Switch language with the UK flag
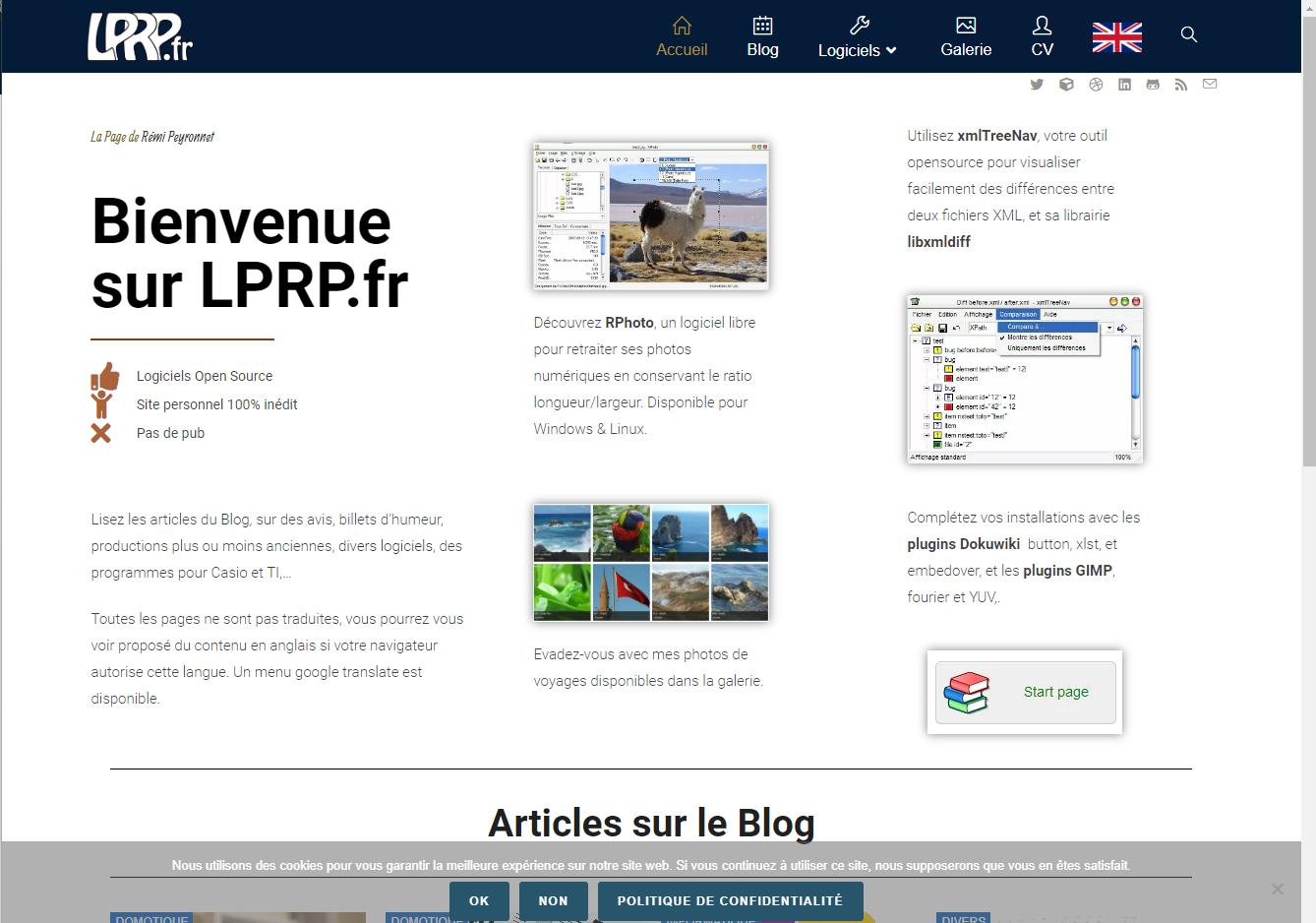Screen dimensions: 1316x923 pos(1117,37)
